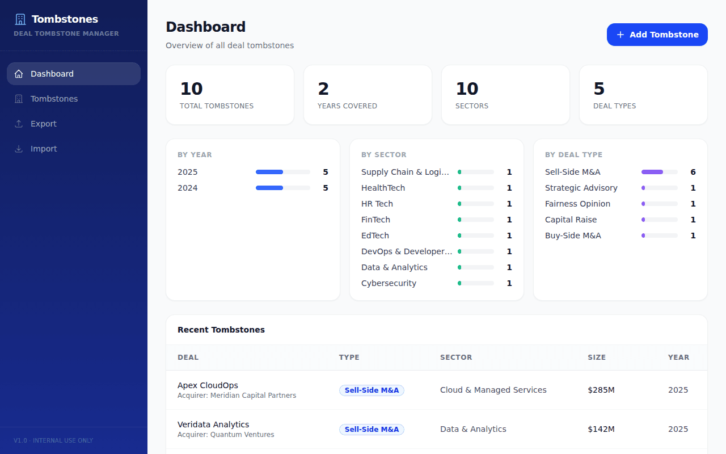Click the Cloud & Managed Services cell
This screenshot has height=454, width=726.
click(493, 390)
